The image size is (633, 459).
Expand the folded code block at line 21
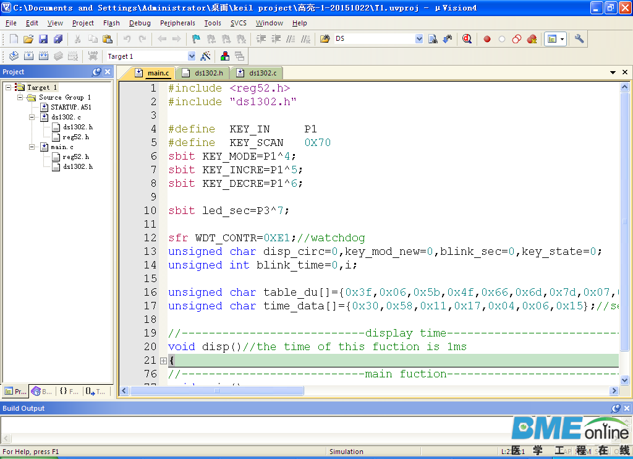click(163, 361)
